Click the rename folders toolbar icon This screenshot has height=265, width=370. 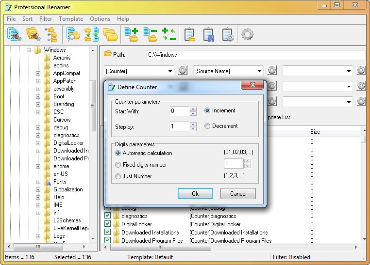(x=33, y=34)
